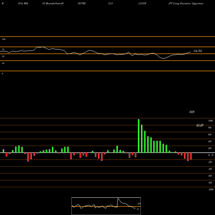Click the mini overview chart thumbnail
215x215 pixels.
click(x=106, y=206)
